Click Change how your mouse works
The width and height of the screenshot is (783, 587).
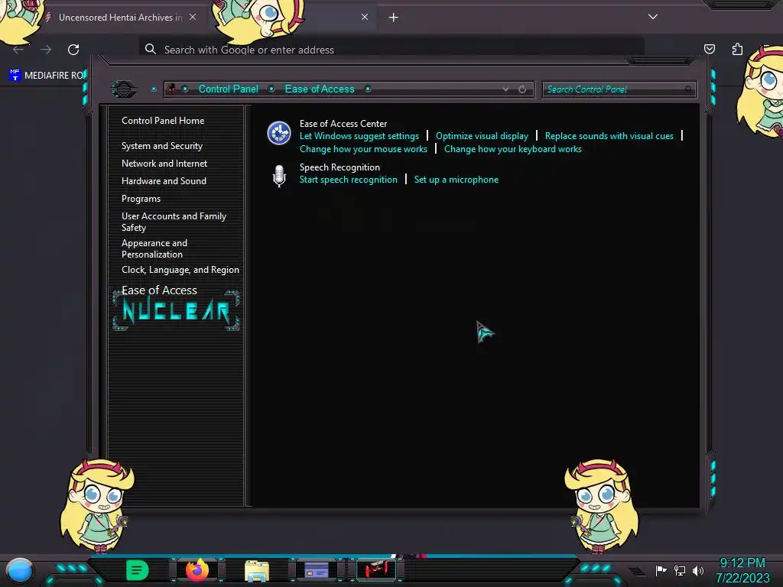pyautogui.click(x=363, y=149)
